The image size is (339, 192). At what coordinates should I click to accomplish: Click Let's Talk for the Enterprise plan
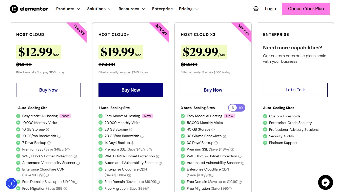click(295, 90)
